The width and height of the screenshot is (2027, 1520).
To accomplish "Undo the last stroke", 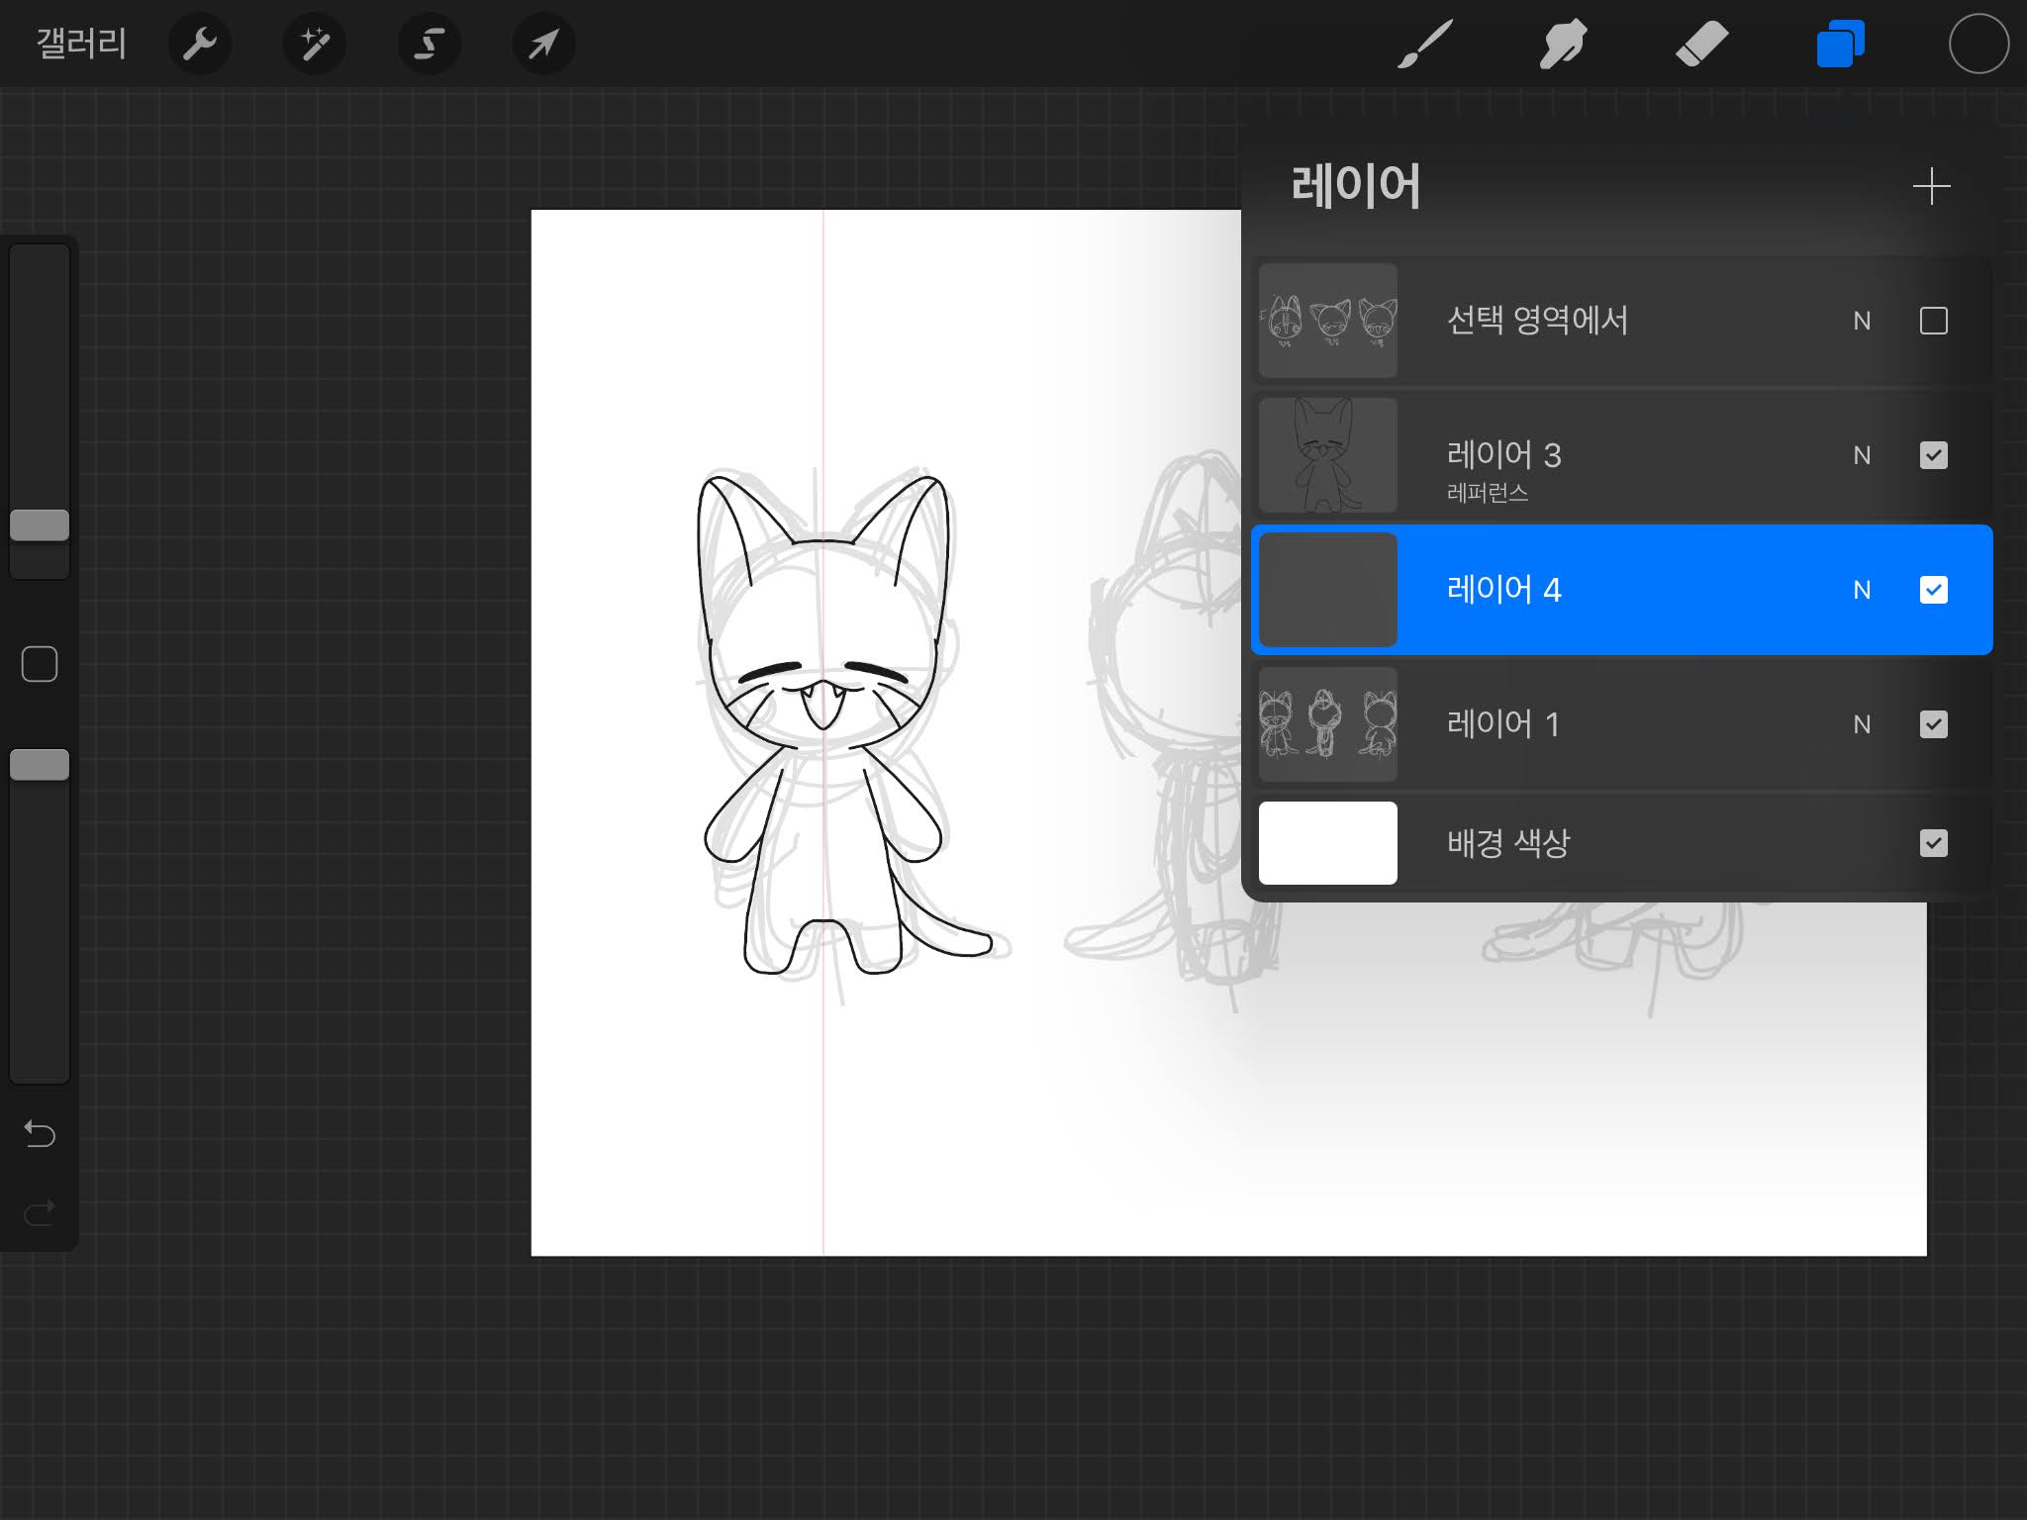I will coord(40,1133).
